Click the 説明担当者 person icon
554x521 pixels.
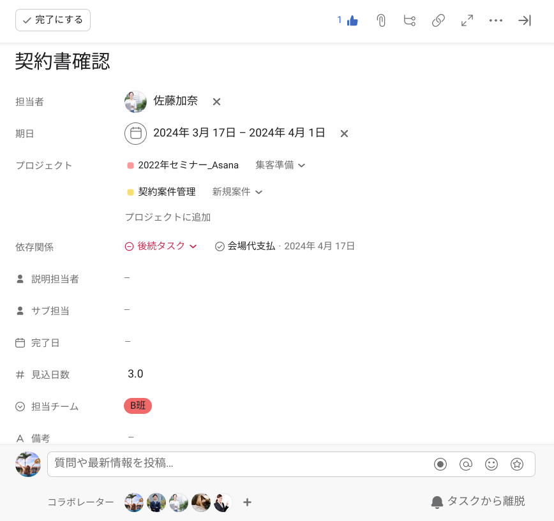tap(20, 279)
